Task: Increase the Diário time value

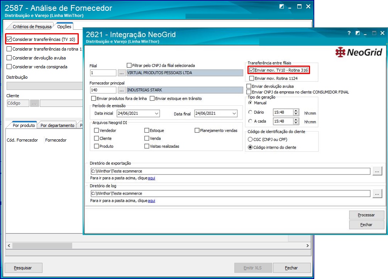Action: click(296, 111)
